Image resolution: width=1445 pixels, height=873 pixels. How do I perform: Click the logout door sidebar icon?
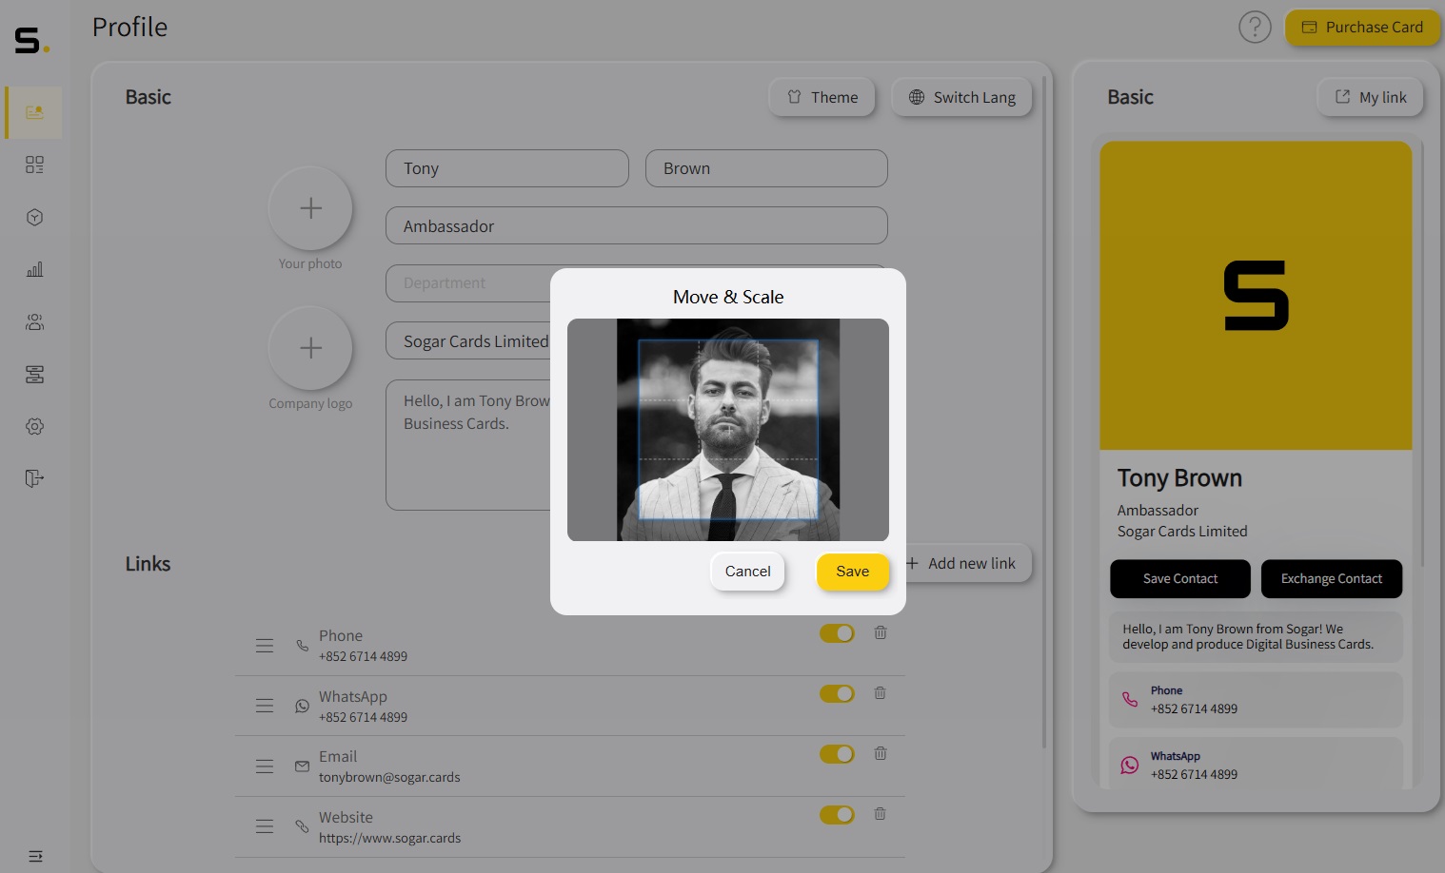click(x=35, y=477)
